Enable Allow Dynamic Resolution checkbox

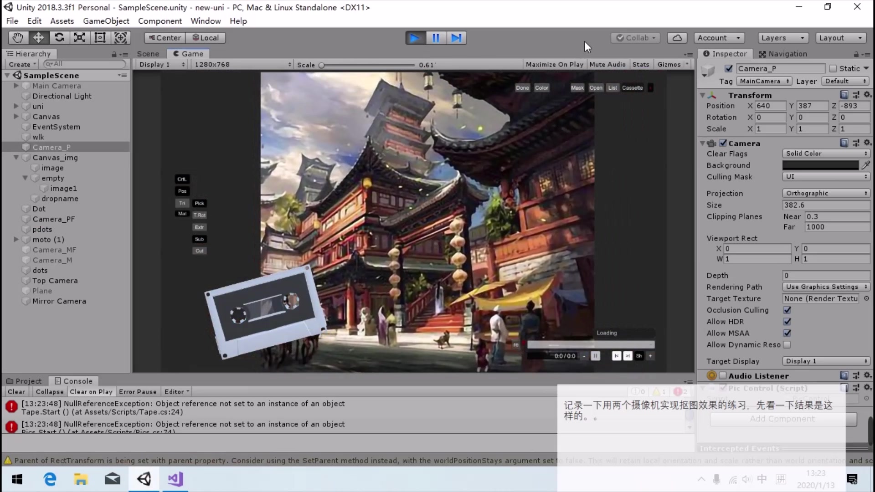pyautogui.click(x=787, y=345)
